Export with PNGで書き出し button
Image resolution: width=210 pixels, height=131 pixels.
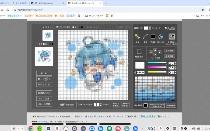(x=116, y=105)
